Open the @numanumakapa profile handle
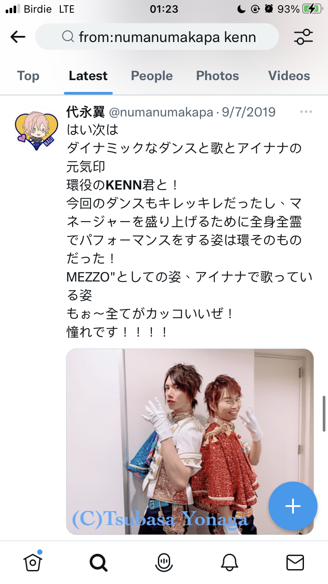Screen dimensions: 328x584 161,112
